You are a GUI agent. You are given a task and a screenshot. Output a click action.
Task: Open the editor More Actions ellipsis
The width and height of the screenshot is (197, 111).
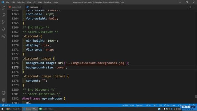(194, 7)
